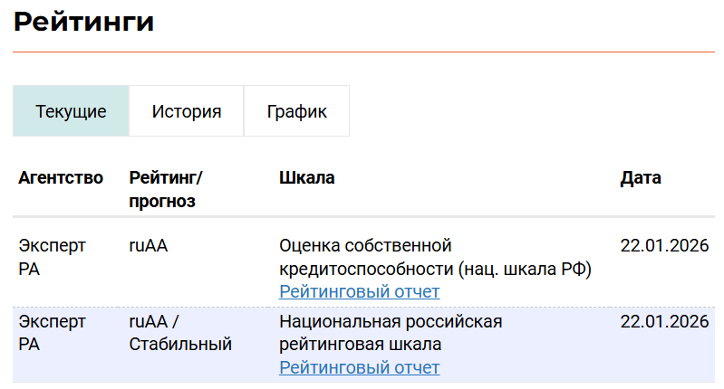Click the Рейтинги page heading
This screenshot has width=724, height=389.
tap(83, 22)
